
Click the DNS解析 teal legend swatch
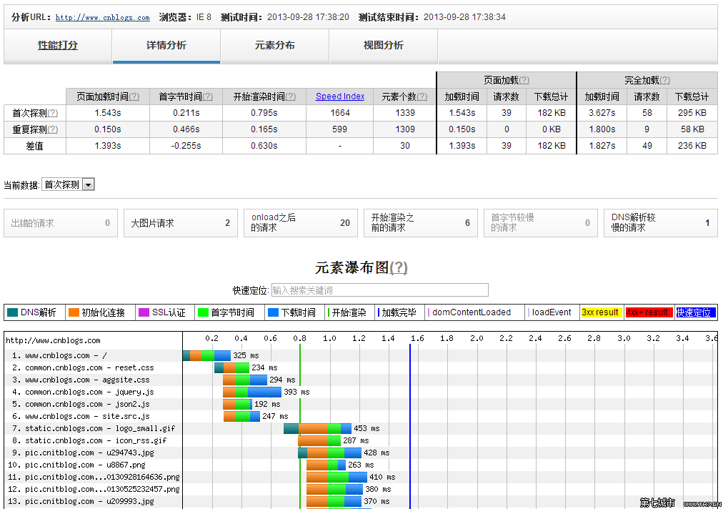(x=12, y=312)
